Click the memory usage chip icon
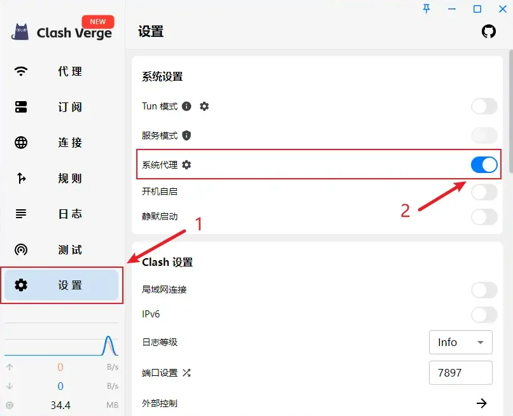Screen dimensions: 513x416 coord(10,405)
